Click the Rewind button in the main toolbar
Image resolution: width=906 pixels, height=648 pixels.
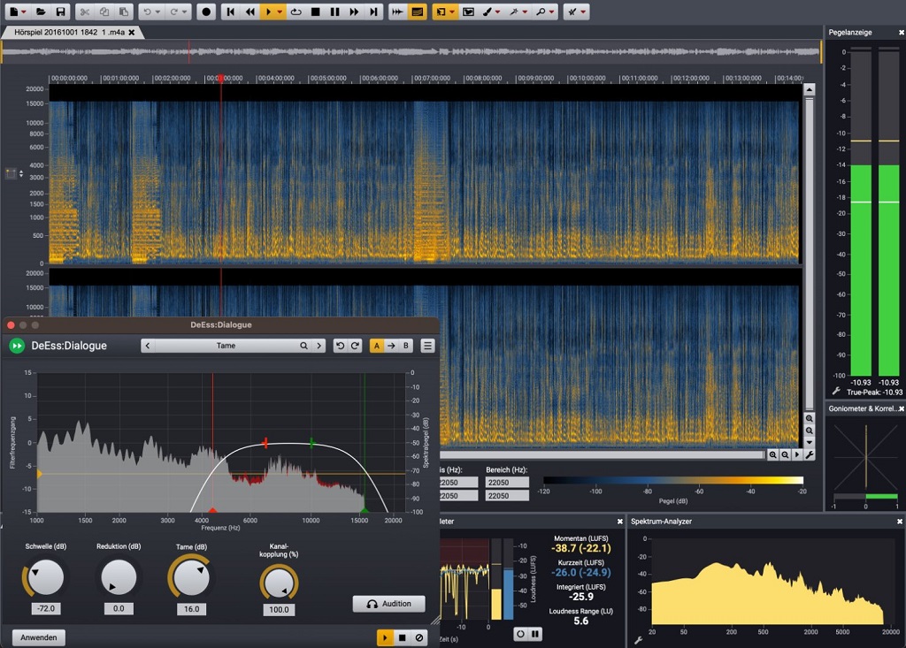[250, 11]
